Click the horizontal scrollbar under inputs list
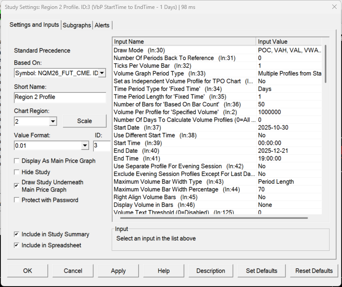Viewport: 342px width, 287px height. click(213, 218)
